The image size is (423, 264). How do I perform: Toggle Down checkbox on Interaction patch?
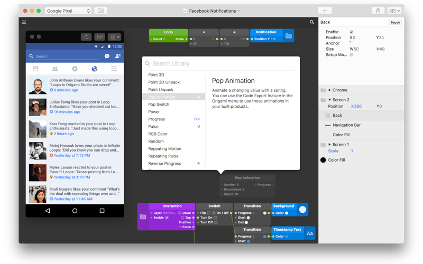(180, 213)
